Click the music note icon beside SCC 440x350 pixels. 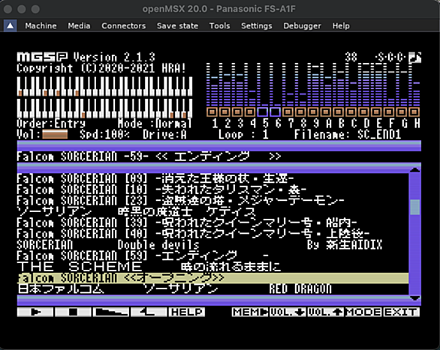pyautogui.click(x=414, y=58)
